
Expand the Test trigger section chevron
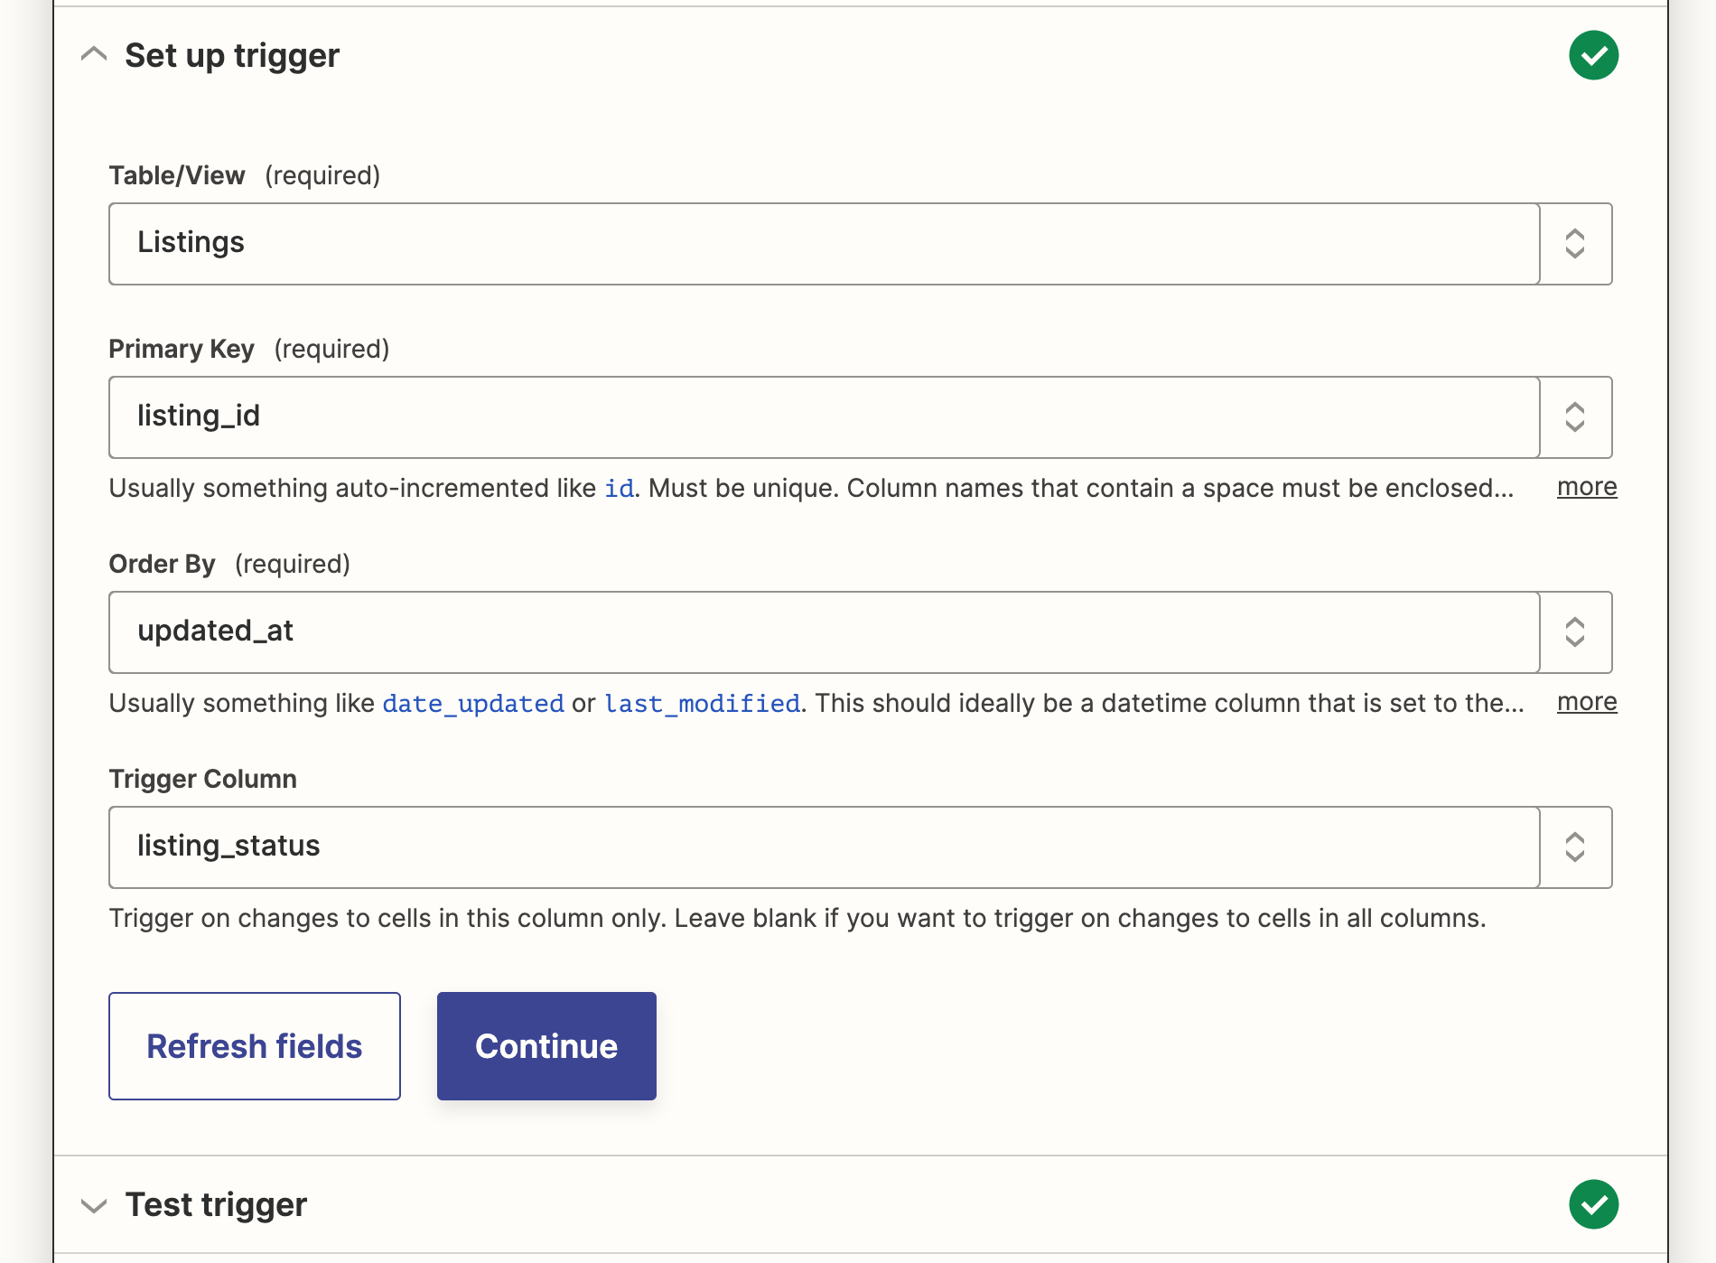coord(94,1205)
